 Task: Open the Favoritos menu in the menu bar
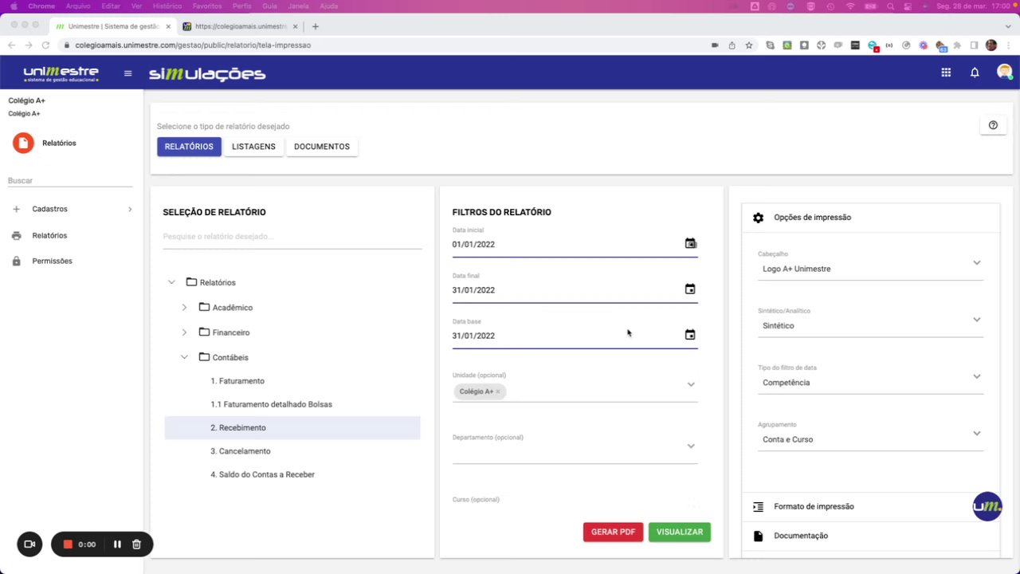pos(207,6)
